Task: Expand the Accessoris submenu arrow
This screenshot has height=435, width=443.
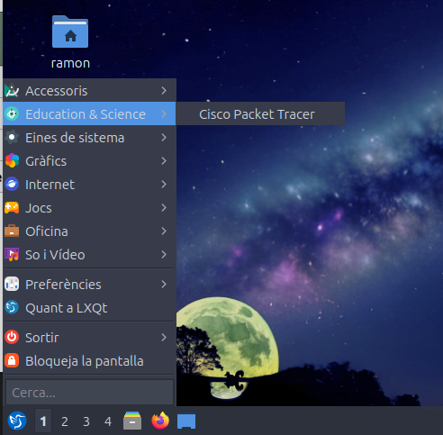Action: (x=164, y=91)
